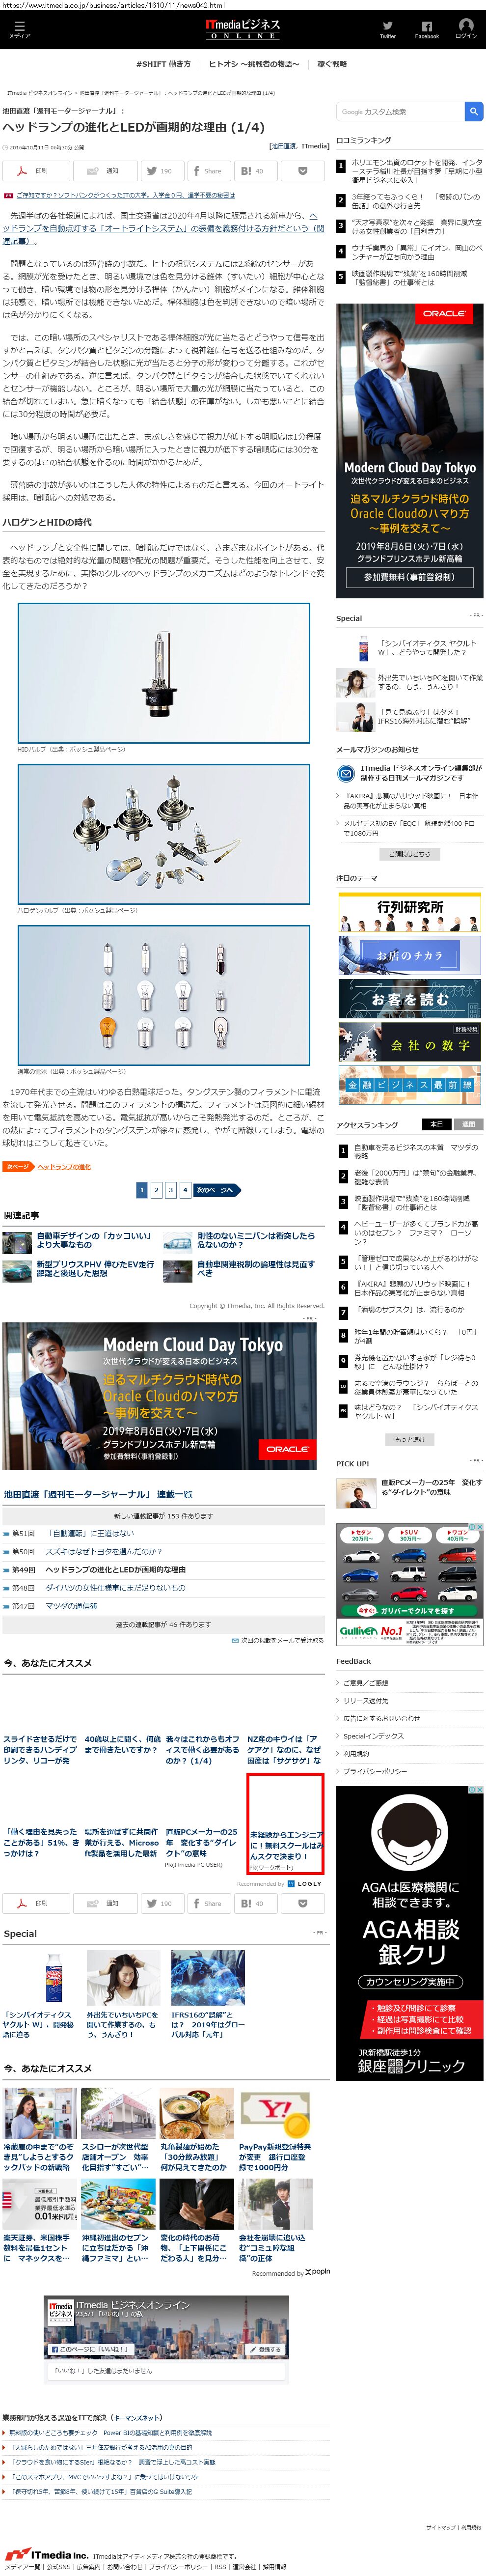Open the Twitter icon in the header

pyautogui.click(x=388, y=29)
